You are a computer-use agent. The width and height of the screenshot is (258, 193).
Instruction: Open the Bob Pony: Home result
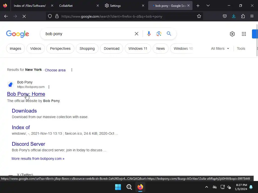click(26, 94)
